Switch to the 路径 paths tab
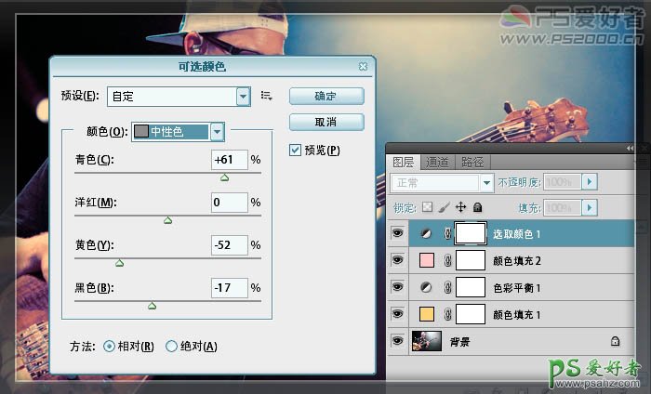The width and height of the screenshot is (651, 394). 472,162
